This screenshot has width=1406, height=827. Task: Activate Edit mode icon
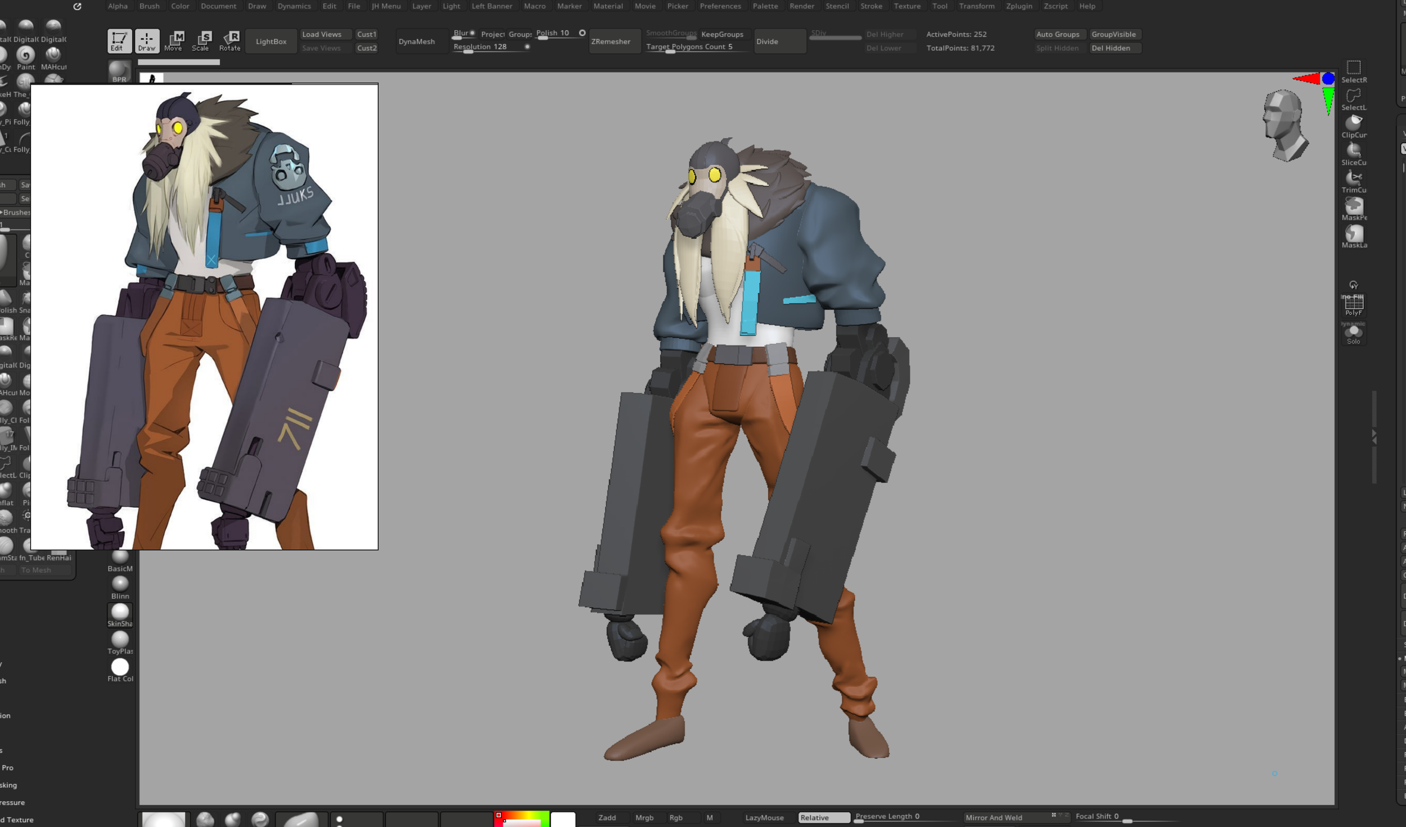click(x=119, y=41)
